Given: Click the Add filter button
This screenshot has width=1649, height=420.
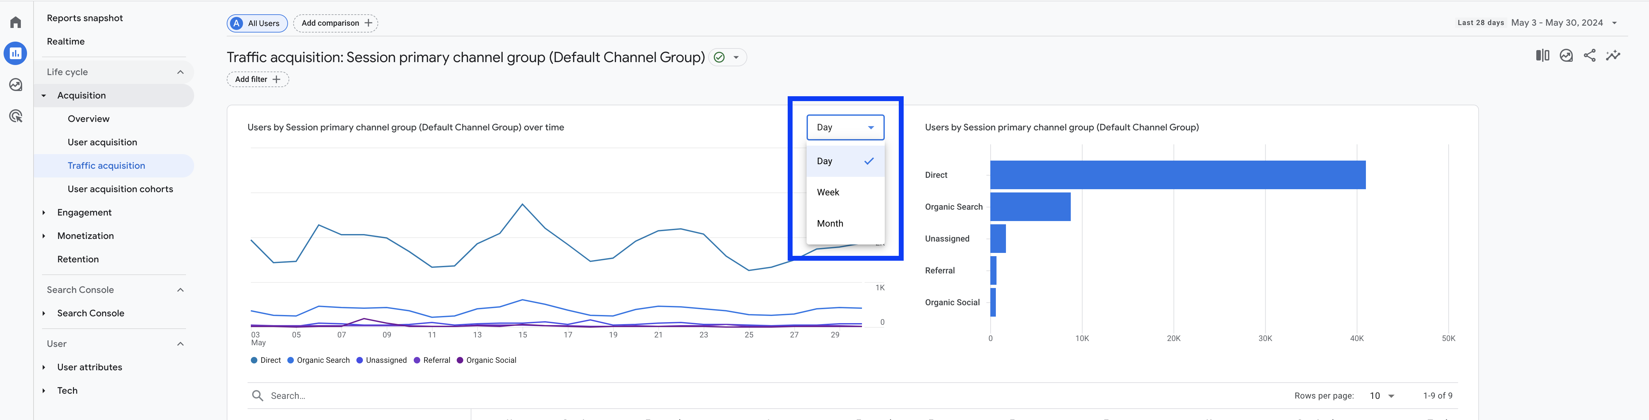Looking at the screenshot, I should (258, 79).
